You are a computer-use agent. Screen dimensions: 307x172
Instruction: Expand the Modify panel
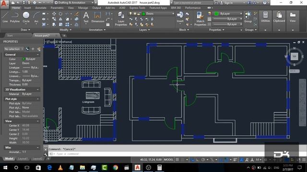(x=65, y=30)
